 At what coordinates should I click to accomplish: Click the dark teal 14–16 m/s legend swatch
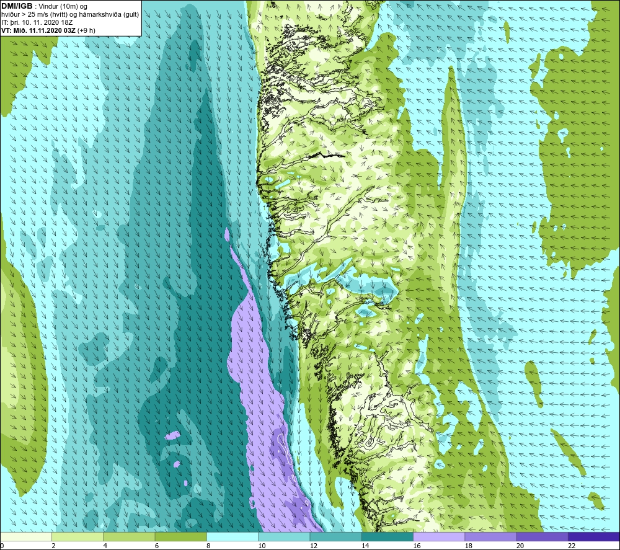click(387, 536)
